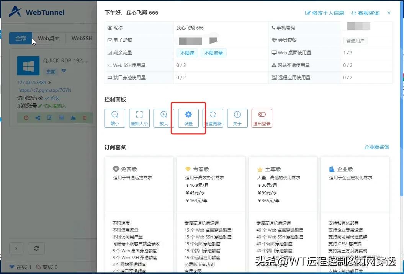Click the 缩小 zoom-out button
This screenshot has width=404, height=274.
pyautogui.click(x=114, y=118)
